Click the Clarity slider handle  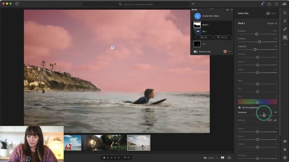pyautogui.click(x=258, y=139)
